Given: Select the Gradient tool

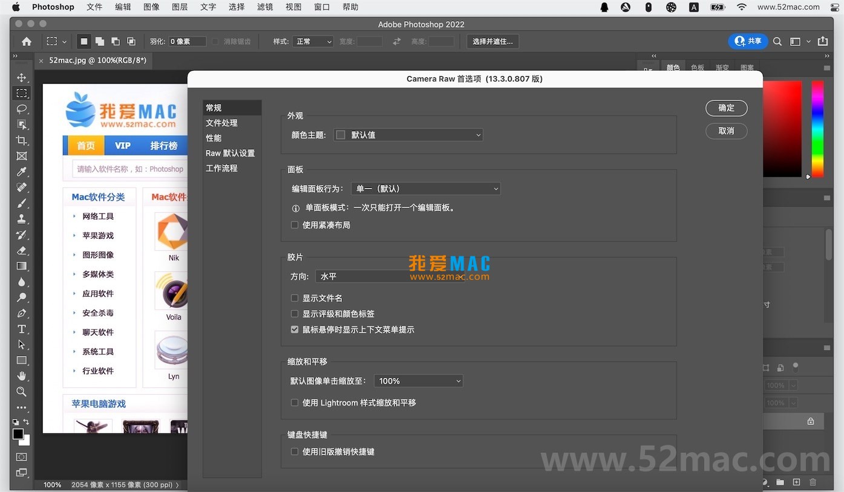Looking at the screenshot, I should [22, 266].
